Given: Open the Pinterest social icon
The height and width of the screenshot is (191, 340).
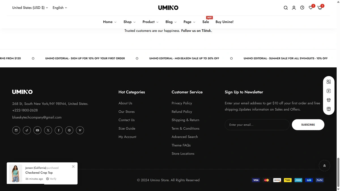Looking at the screenshot, I should click(69, 130).
